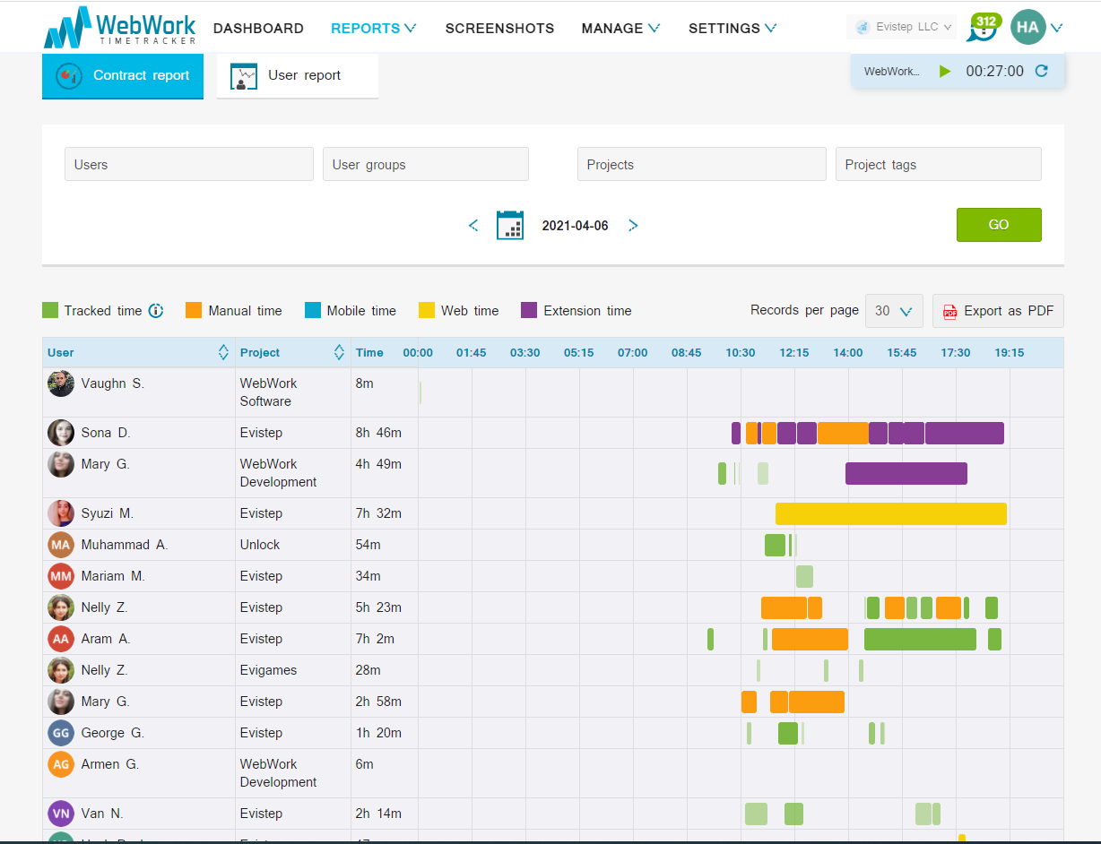Image resolution: width=1101 pixels, height=844 pixels.
Task: Click Evigames project cell
Action: point(266,670)
